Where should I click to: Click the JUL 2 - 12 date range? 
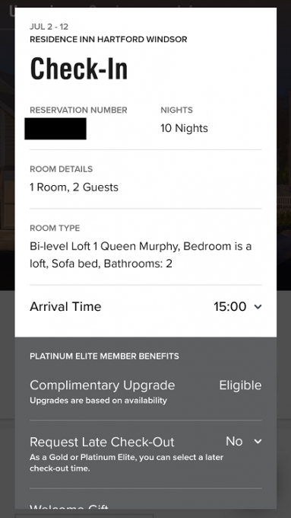[x=49, y=27]
